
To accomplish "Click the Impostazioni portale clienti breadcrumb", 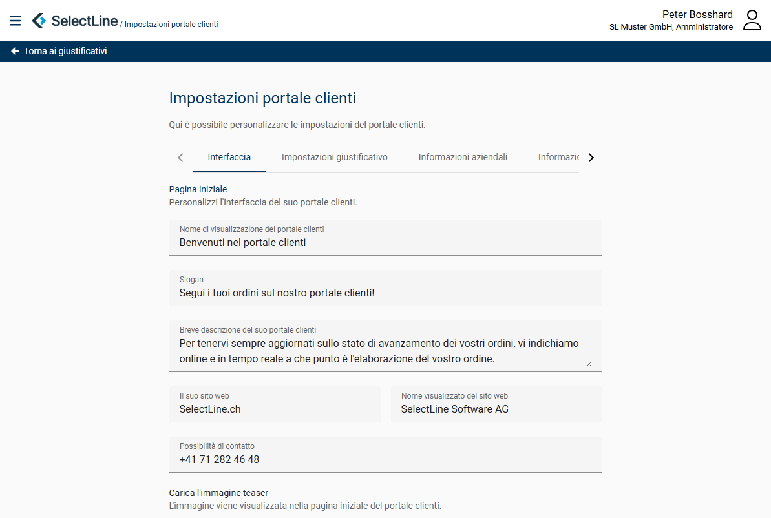I will point(171,25).
